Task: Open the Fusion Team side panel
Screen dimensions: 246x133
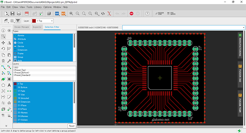Action: pos(240,103)
